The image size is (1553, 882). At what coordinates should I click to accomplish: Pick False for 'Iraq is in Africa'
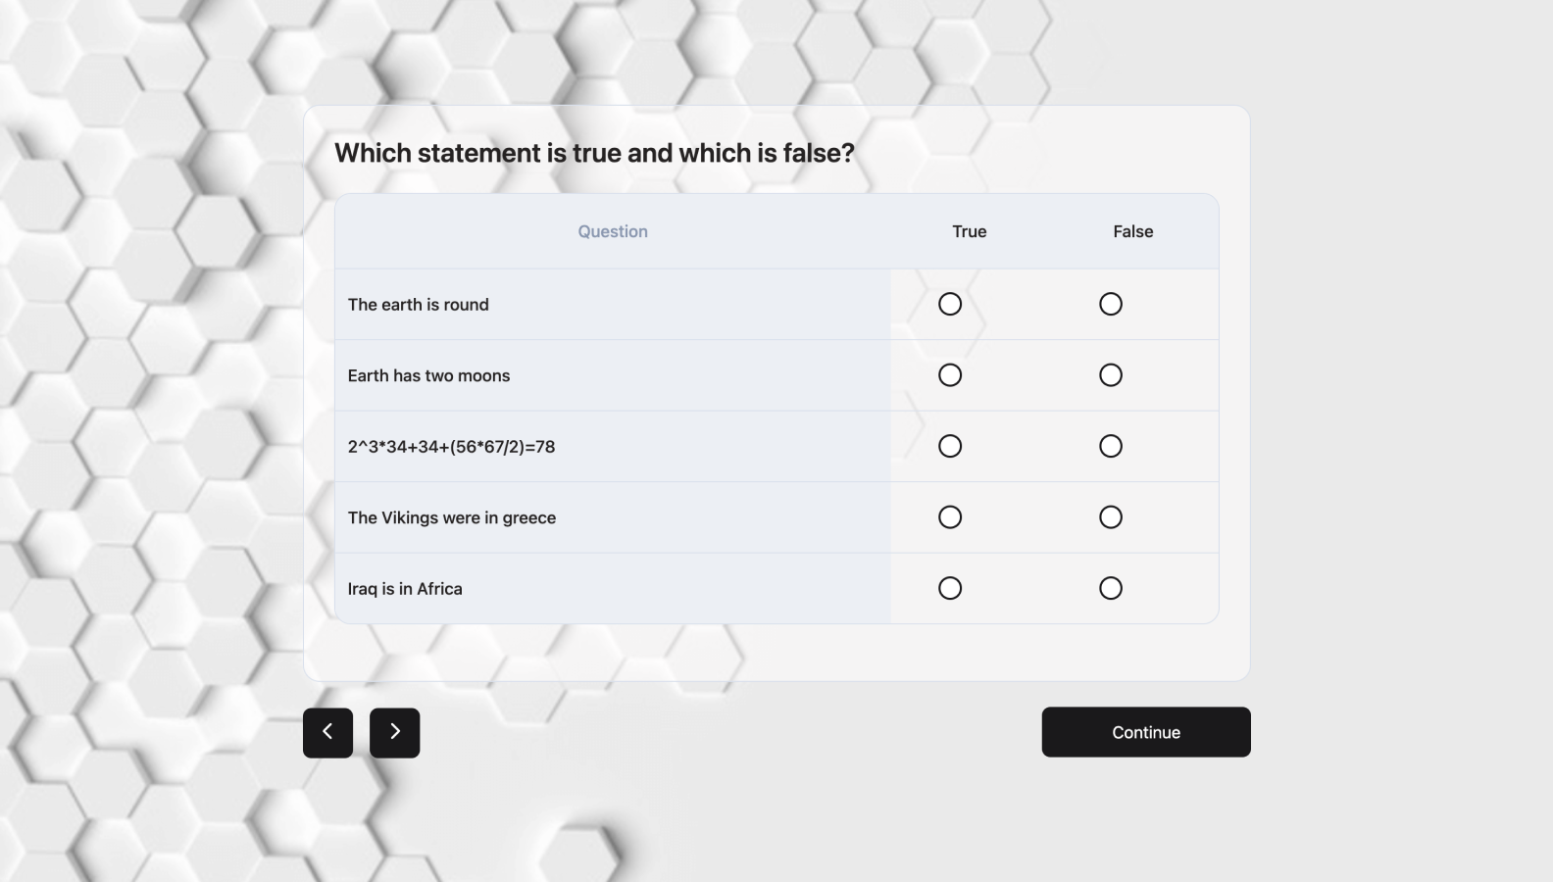tap(1111, 588)
